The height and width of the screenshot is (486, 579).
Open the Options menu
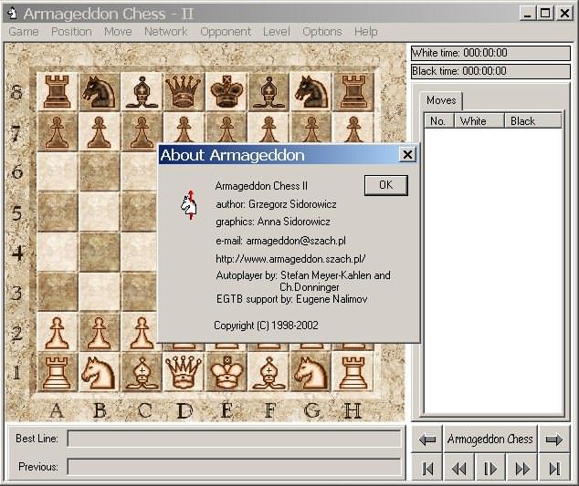pos(322,32)
